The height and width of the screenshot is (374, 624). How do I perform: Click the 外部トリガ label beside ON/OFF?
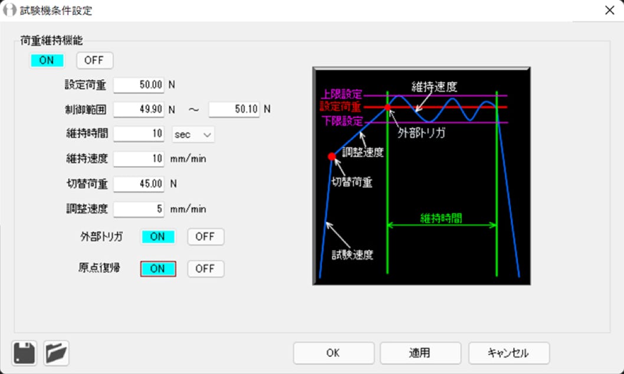pos(101,237)
